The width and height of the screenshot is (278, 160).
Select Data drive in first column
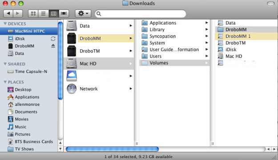pos(99,26)
